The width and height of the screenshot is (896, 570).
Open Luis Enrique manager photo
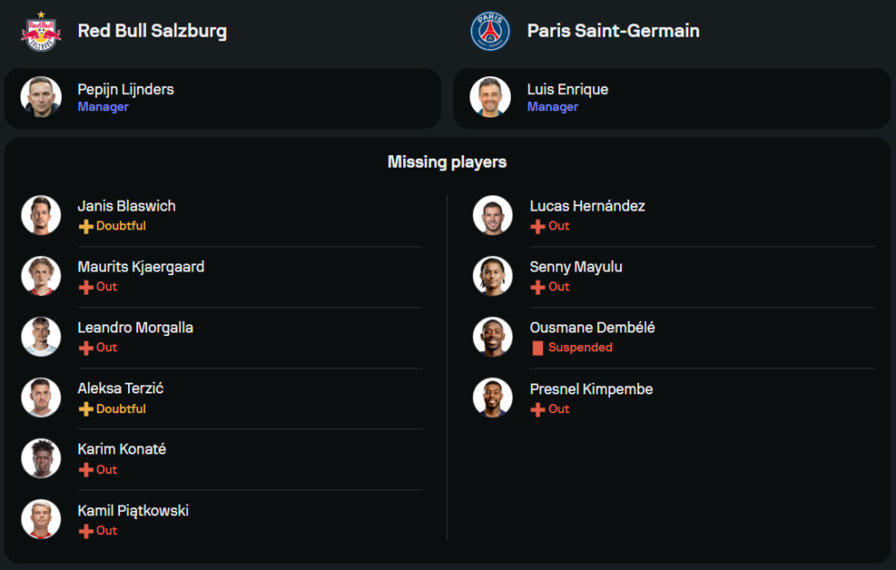[x=490, y=97]
